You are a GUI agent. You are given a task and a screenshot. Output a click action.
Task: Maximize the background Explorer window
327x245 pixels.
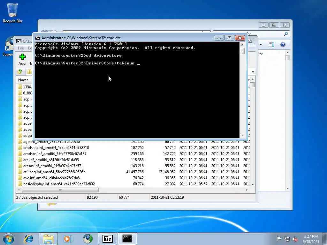[274, 25]
